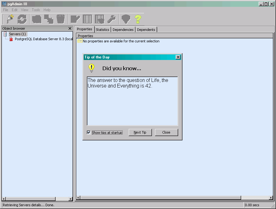The image size is (276, 209).
Task: Click the 'No properties are available' message
Action: 121,41
